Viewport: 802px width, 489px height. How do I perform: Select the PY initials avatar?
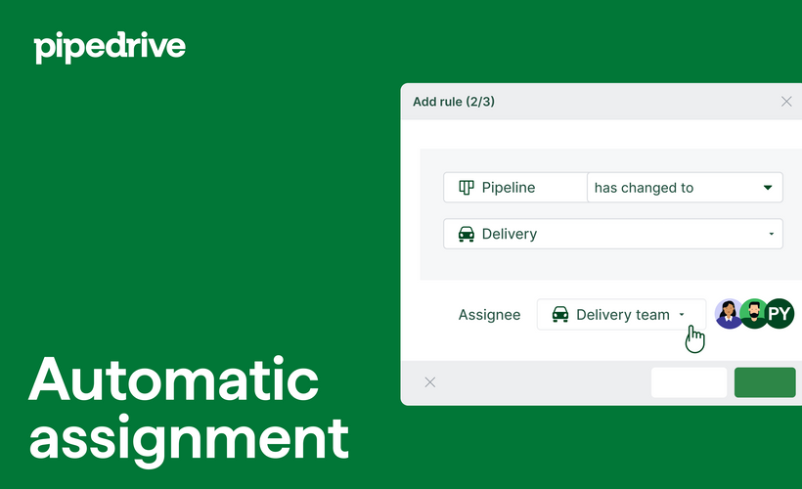tap(780, 314)
